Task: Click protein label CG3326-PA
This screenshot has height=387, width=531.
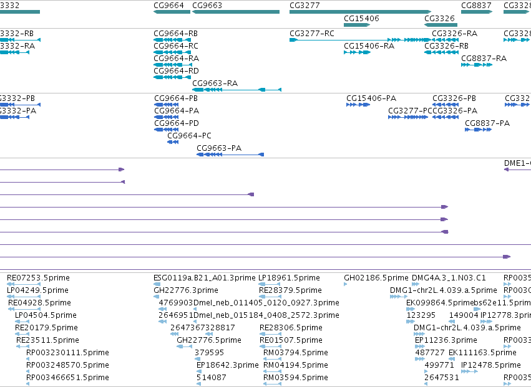Action: [x=455, y=111]
